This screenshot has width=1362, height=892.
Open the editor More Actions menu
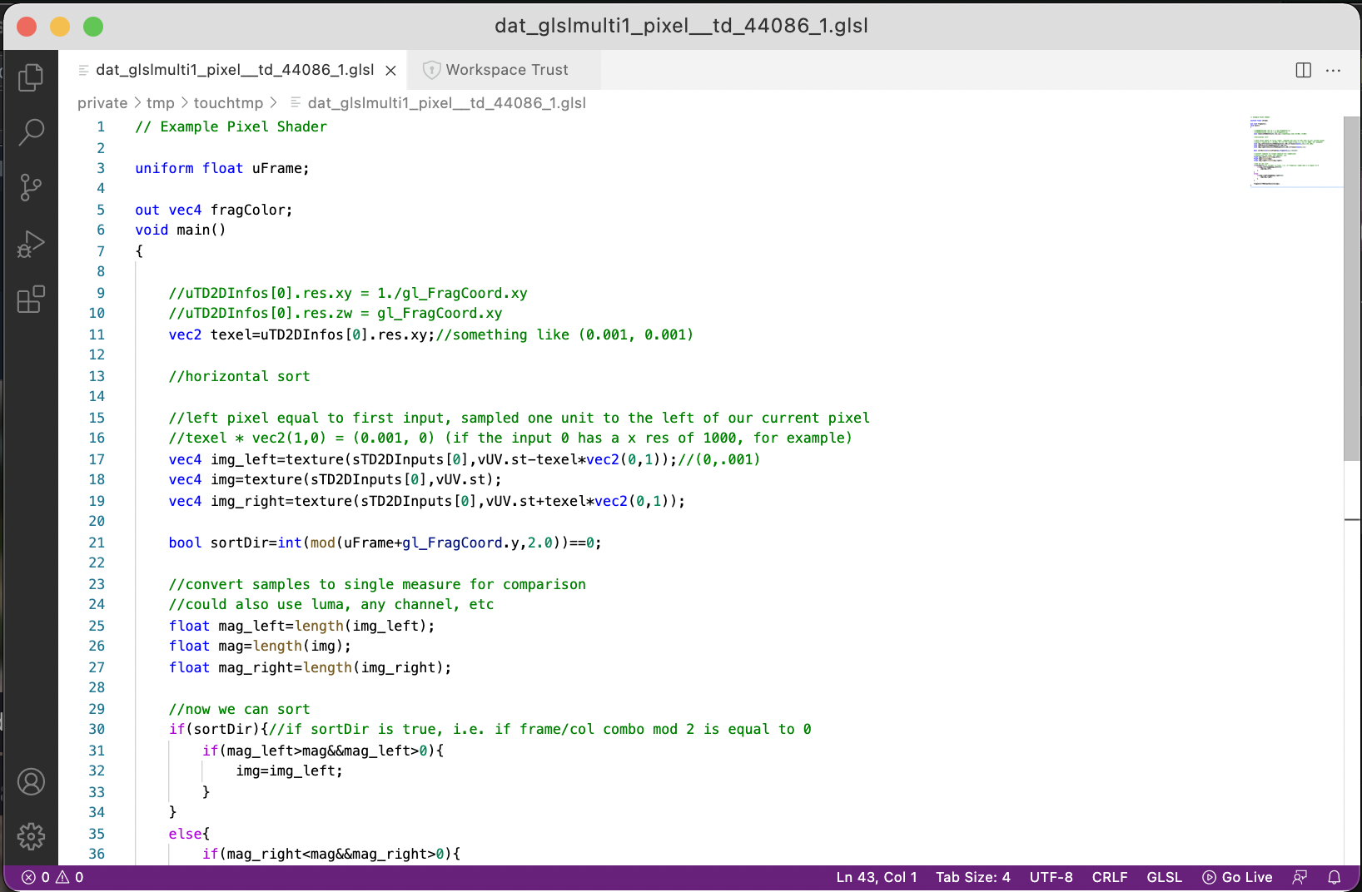click(x=1333, y=71)
